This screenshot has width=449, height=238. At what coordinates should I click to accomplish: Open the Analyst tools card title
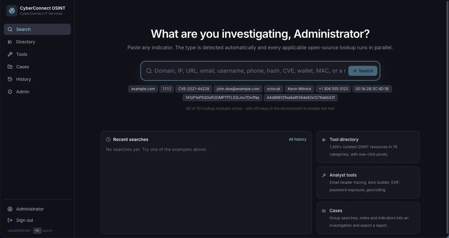point(343,175)
